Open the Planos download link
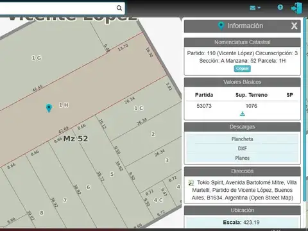This screenshot has width=308, height=231. coord(243,158)
